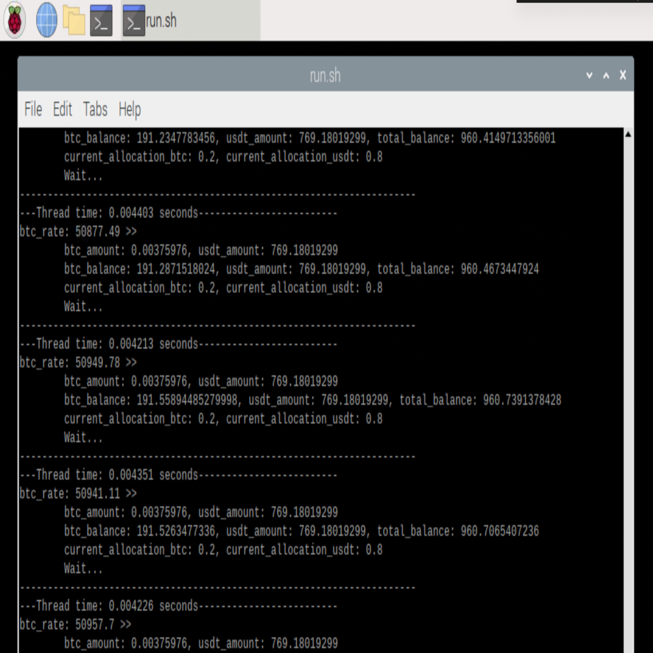Image resolution: width=653 pixels, height=653 pixels.
Task: Click the text 'btc_rate: 50949.78 >>'
Action: coord(78,362)
